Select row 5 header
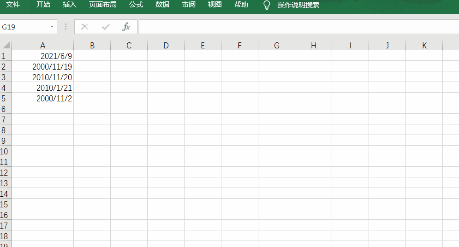 pos(6,98)
